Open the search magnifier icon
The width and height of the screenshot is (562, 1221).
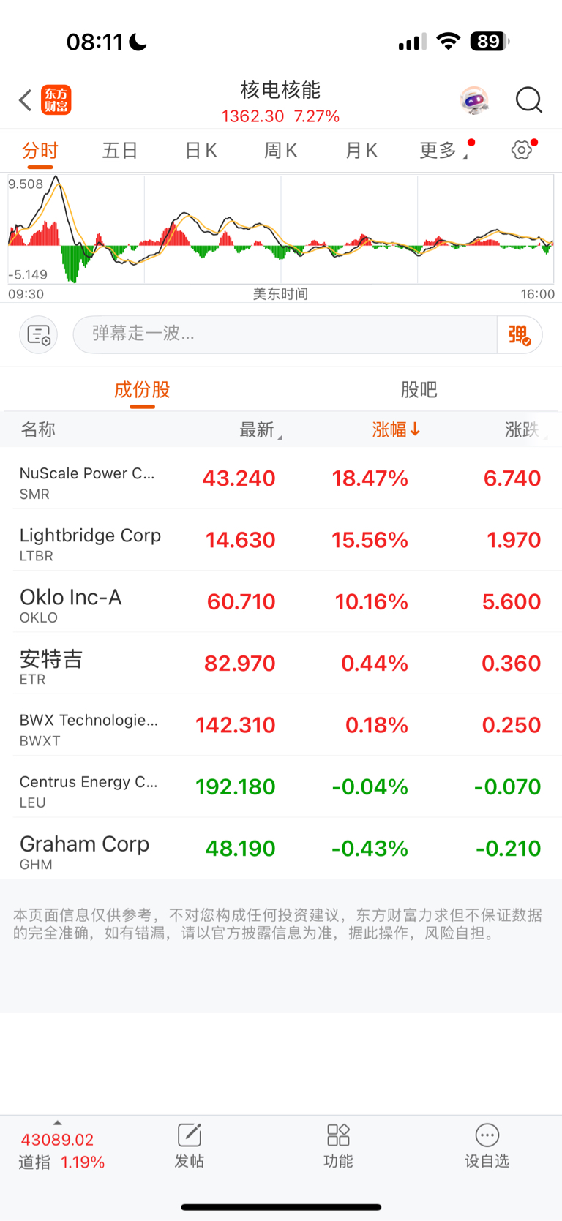tap(528, 100)
